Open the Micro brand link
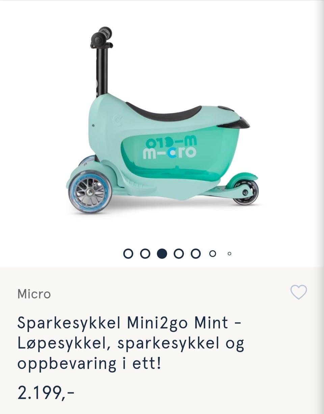The height and width of the screenshot is (414, 324). click(x=34, y=294)
